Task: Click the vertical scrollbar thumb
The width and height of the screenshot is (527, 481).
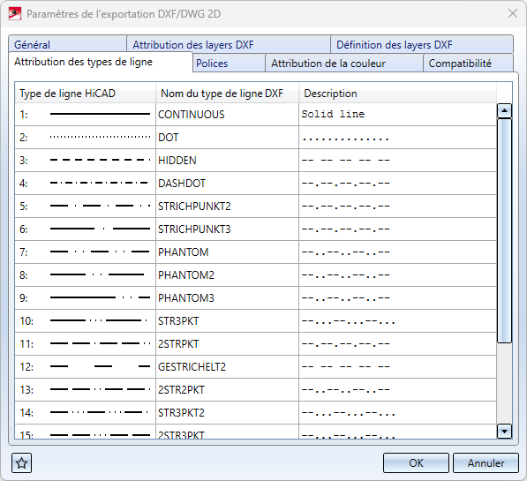Action: (504, 230)
